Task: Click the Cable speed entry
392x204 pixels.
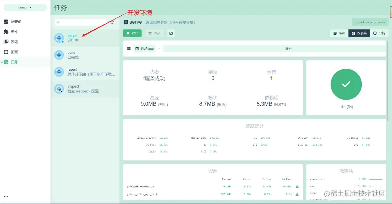Action: (x=158, y=151)
